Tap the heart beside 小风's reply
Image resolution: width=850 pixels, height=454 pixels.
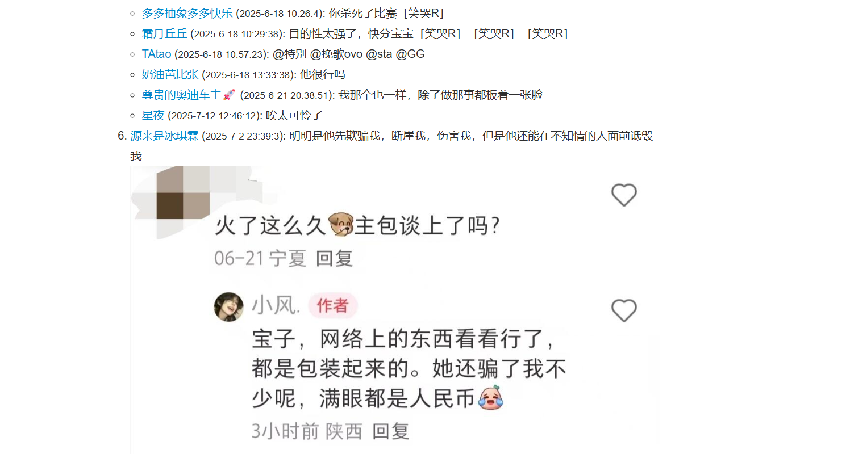coord(624,310)
